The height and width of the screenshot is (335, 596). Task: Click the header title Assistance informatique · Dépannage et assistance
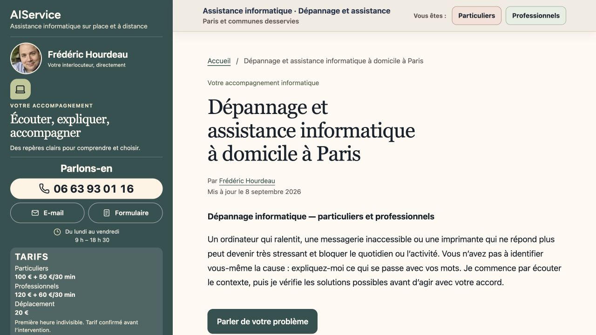297,11
